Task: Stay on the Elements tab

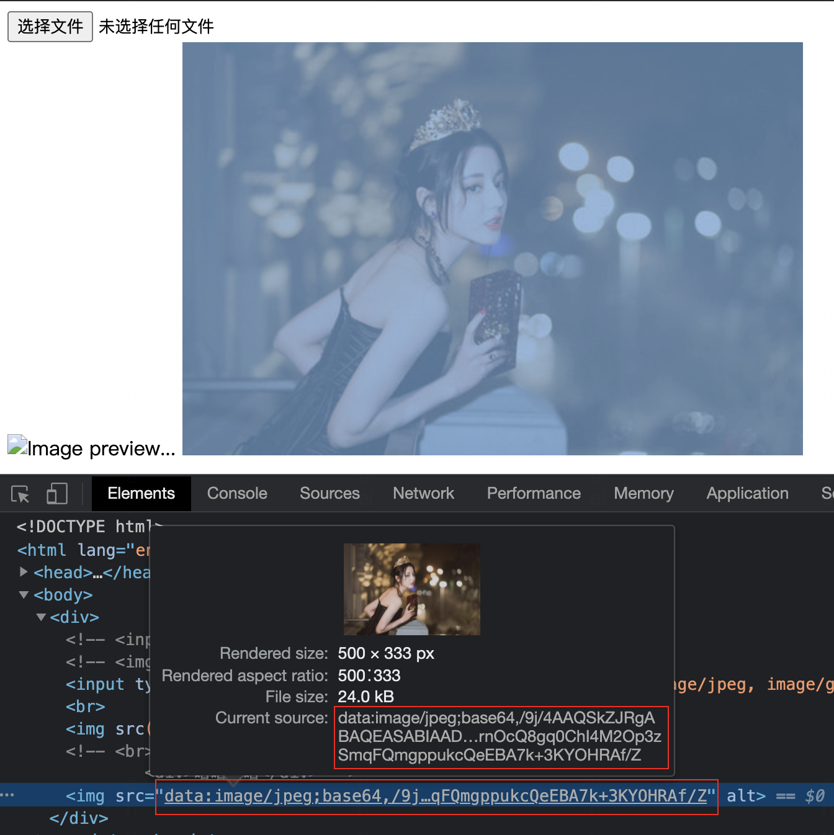Action: [141, 493]
